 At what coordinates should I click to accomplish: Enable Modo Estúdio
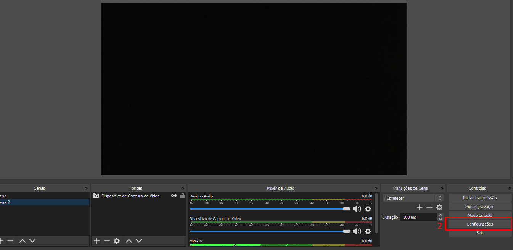480,215
